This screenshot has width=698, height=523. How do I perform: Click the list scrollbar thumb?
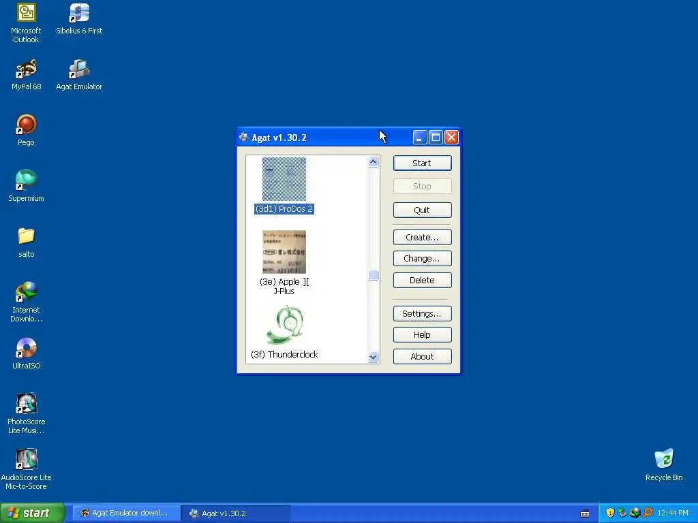[374, 275]
